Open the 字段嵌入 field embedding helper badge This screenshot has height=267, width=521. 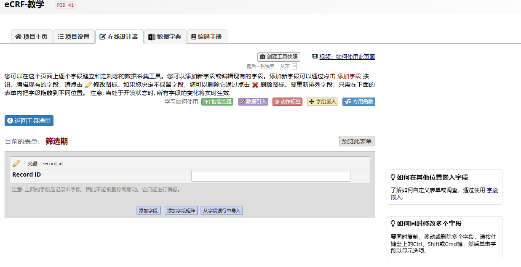(322, 101)
